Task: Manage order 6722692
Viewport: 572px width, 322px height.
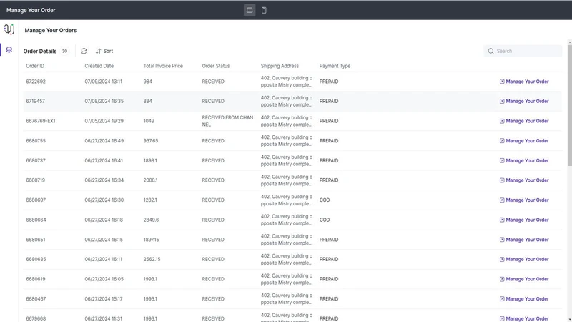Action: (x=524, y=82)
